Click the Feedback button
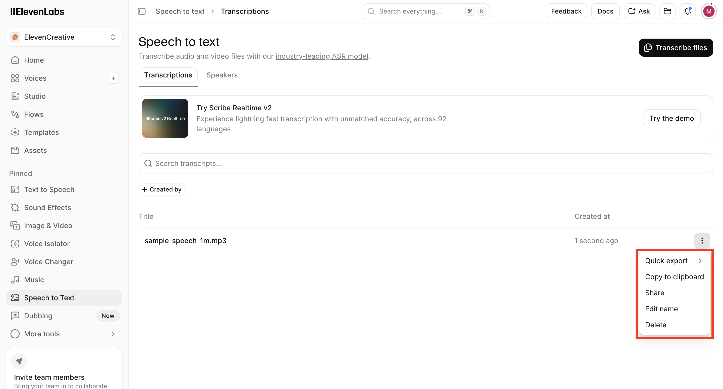 click(566, 11)
